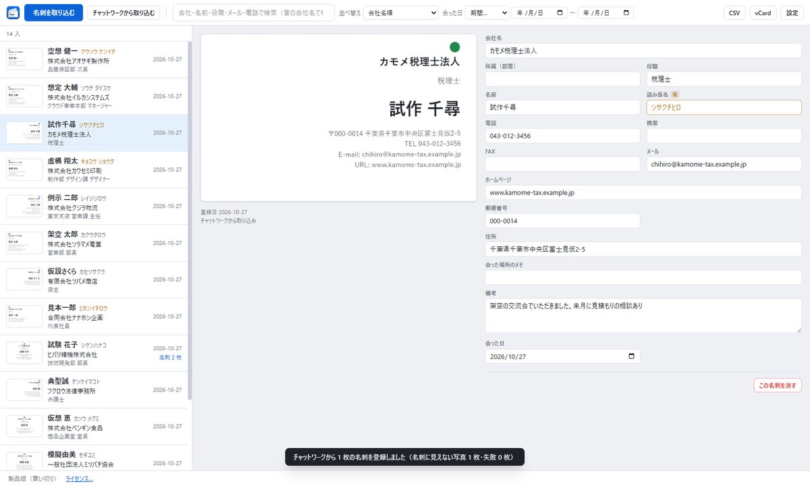
Task: Select the 見本一郎 contact row
Action: click(x=94, y=316)
